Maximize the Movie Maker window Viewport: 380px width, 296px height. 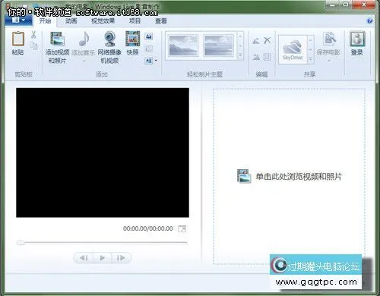[x=346, y=5]
